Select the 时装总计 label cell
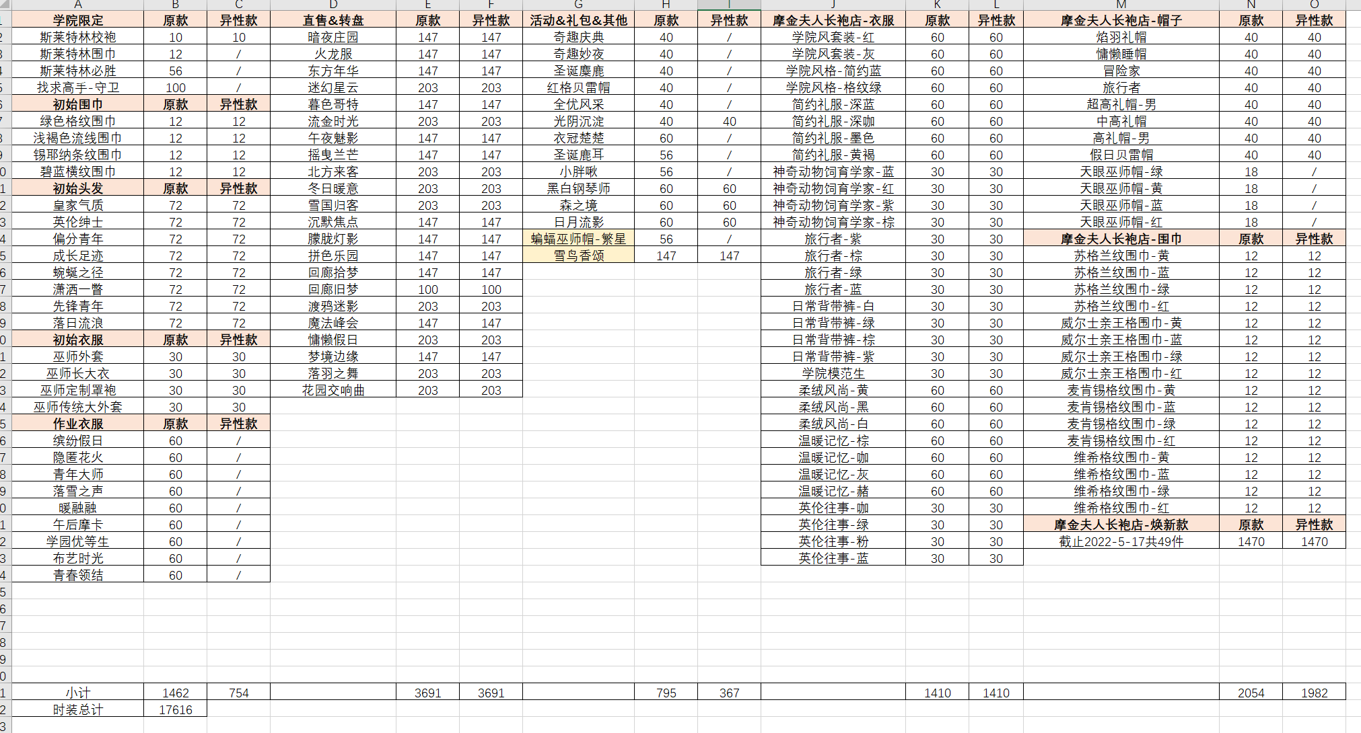The width and height of the screenshot is (1361, 733). [78, 709]
